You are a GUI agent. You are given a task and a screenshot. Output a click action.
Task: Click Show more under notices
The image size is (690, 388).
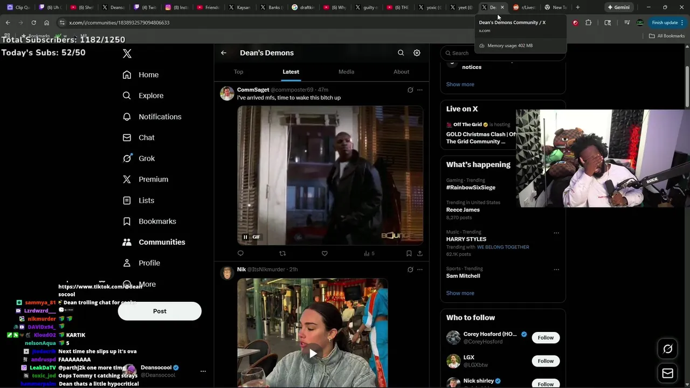[460, 84]
